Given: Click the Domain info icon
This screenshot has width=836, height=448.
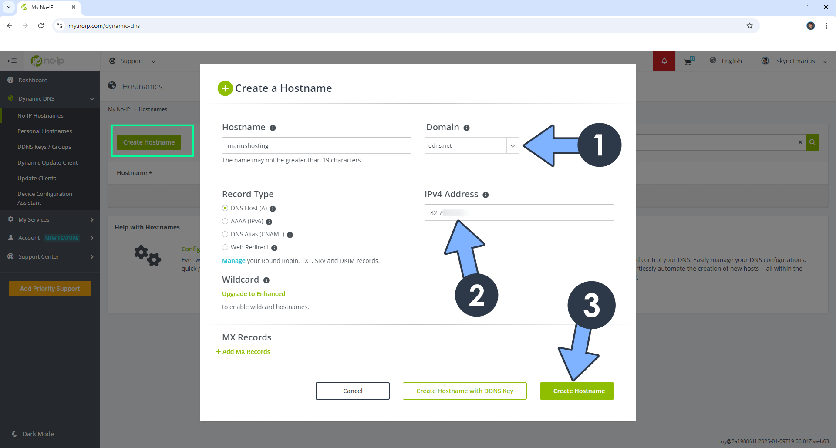Looking at the screenshot, I should click(x=466, y=128).
